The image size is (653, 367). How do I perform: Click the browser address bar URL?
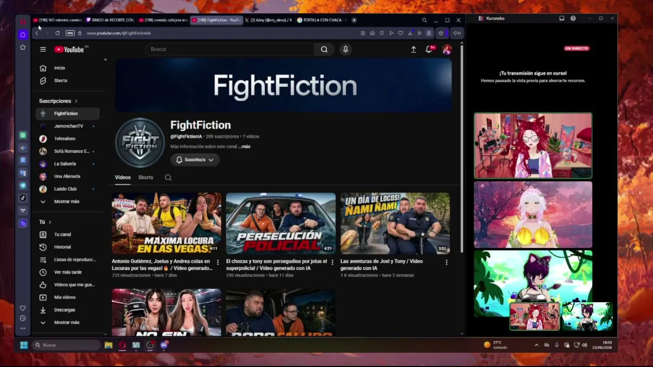click(119, 33)
